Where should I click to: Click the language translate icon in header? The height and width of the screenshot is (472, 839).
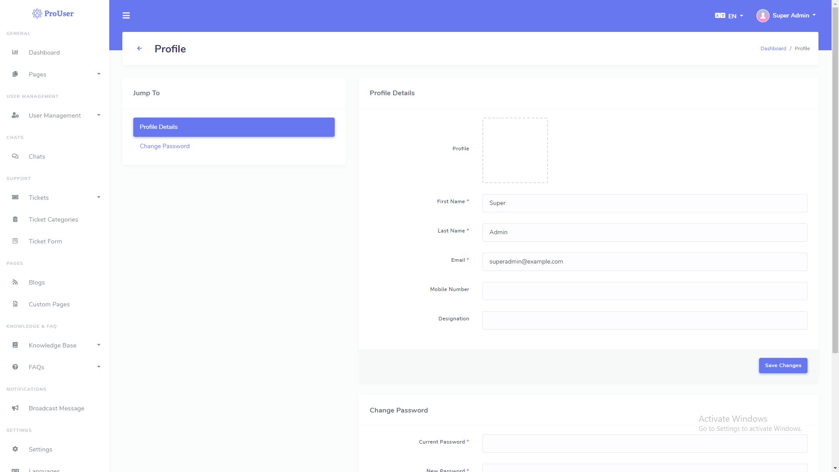[x=720, y=15]
